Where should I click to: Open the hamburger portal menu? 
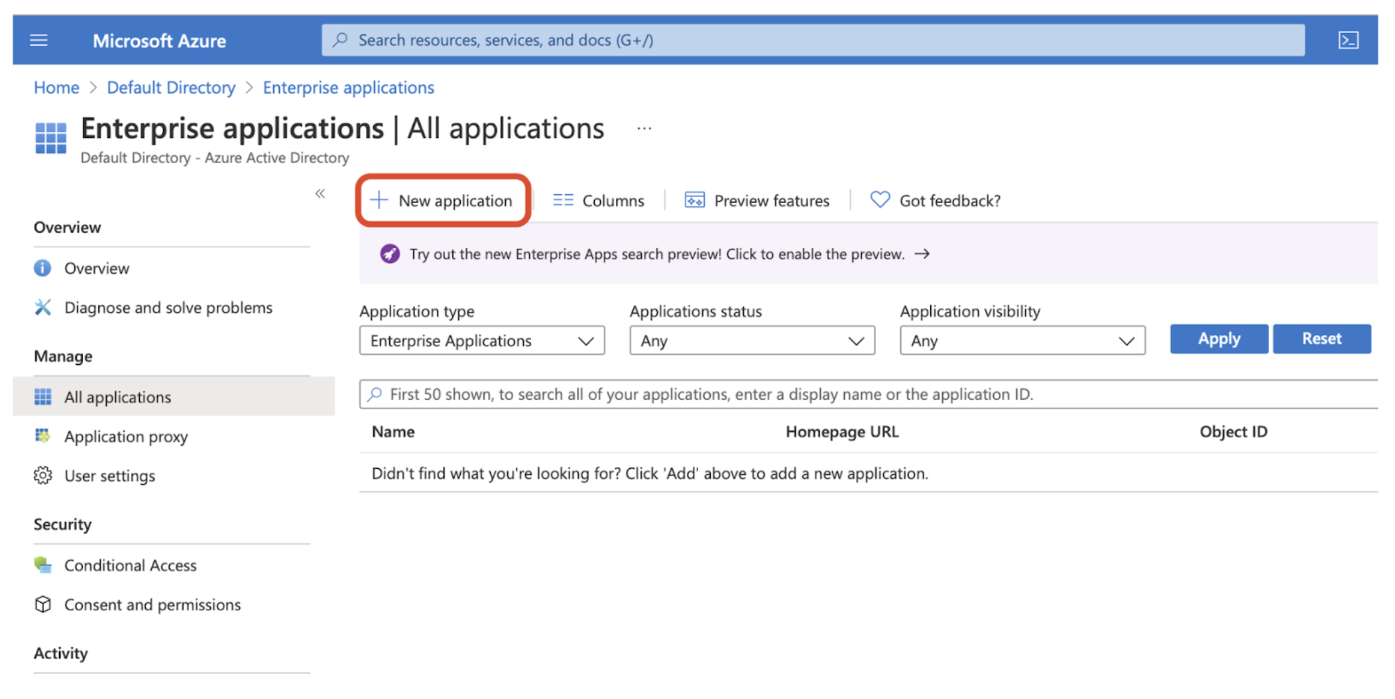coord(39,40)
